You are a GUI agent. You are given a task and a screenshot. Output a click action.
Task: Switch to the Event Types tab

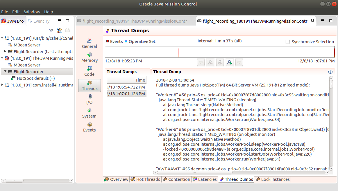coord(39,21)
